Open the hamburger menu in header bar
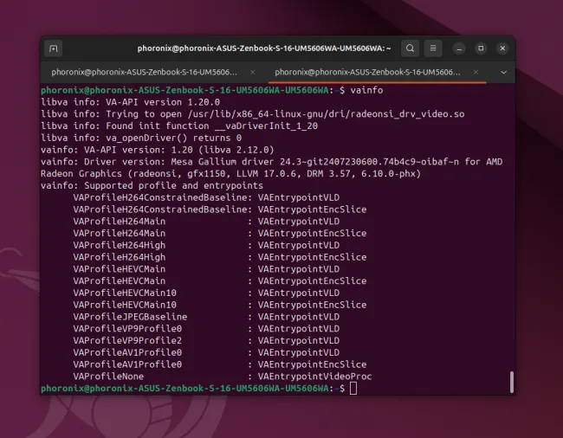This screenshot has width=563, height=438. 434,48
